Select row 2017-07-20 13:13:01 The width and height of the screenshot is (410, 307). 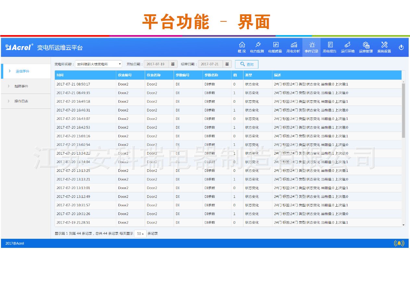point(228,188)
